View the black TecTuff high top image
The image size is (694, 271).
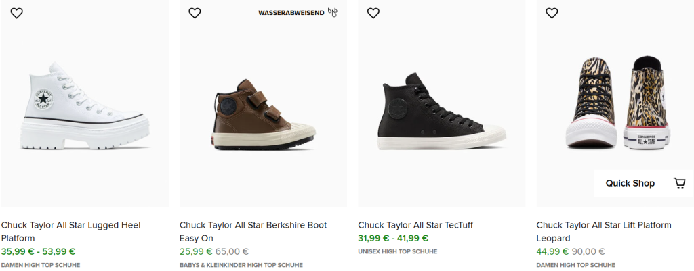(x=441, y=112)
